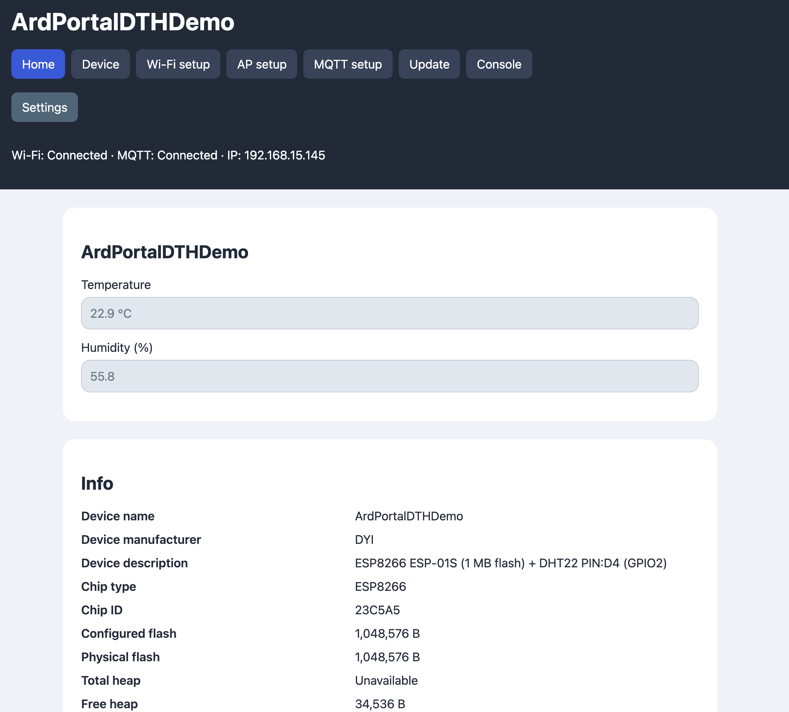Click the Free heap label
Viewport: 789px width, 712px height.
(109, 704)
